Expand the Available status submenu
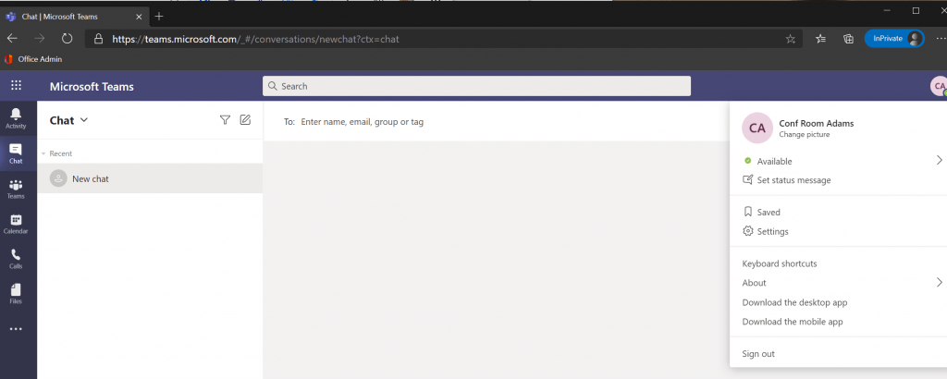Image resolution: width=947 pixels, height=379 pixels. point(940,161)
